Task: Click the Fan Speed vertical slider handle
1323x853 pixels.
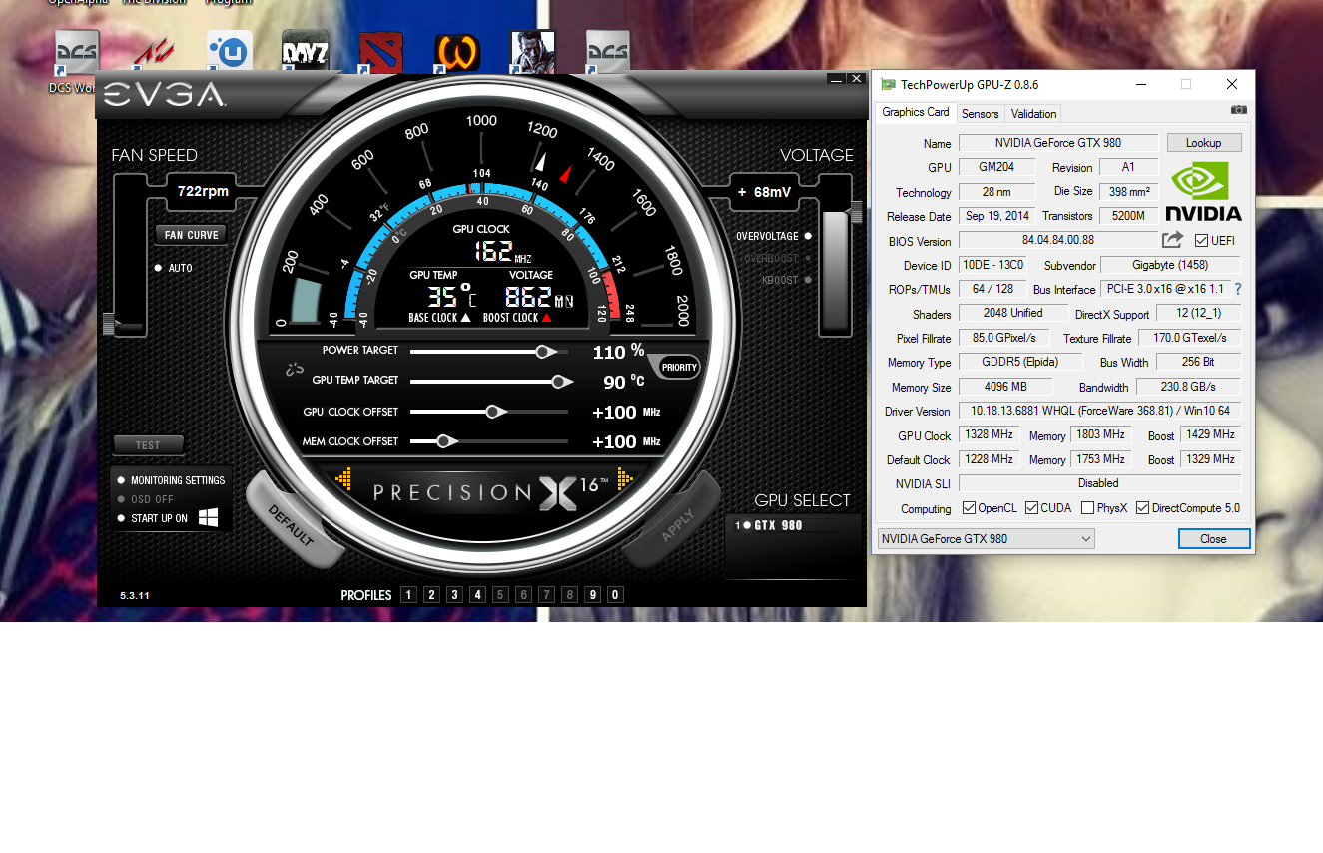Action: coord(109,324)
